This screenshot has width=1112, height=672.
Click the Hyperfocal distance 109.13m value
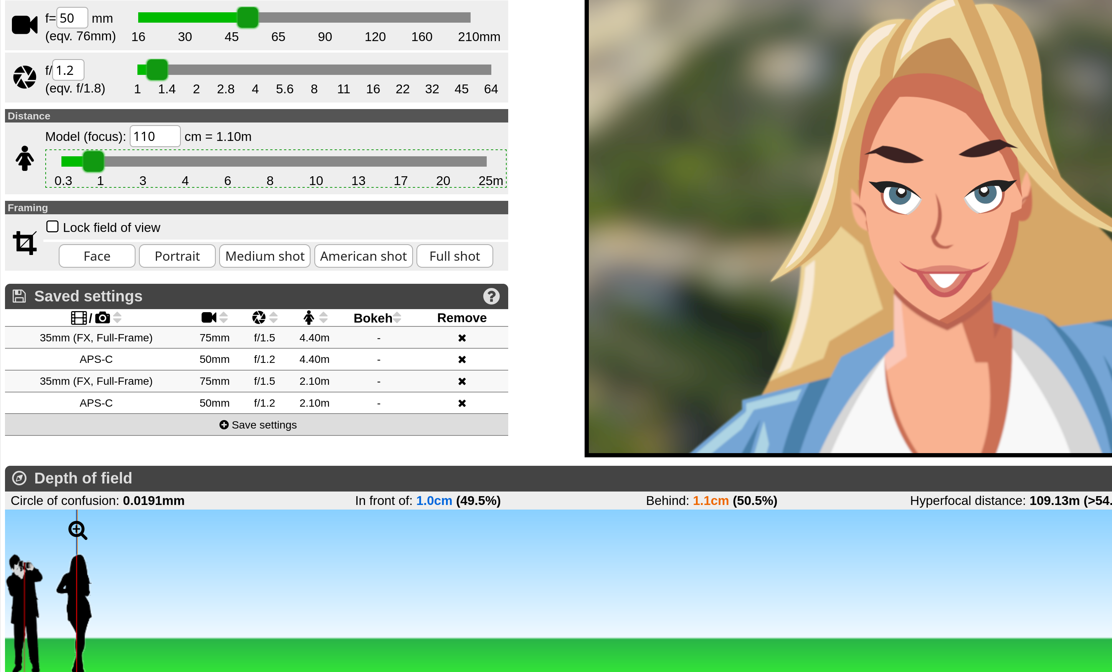click(1055, 501)
